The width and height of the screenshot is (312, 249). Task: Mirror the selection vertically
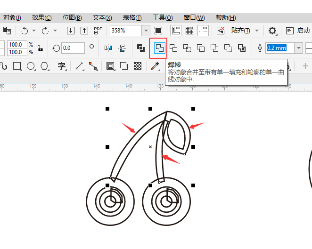pos(122,48)
